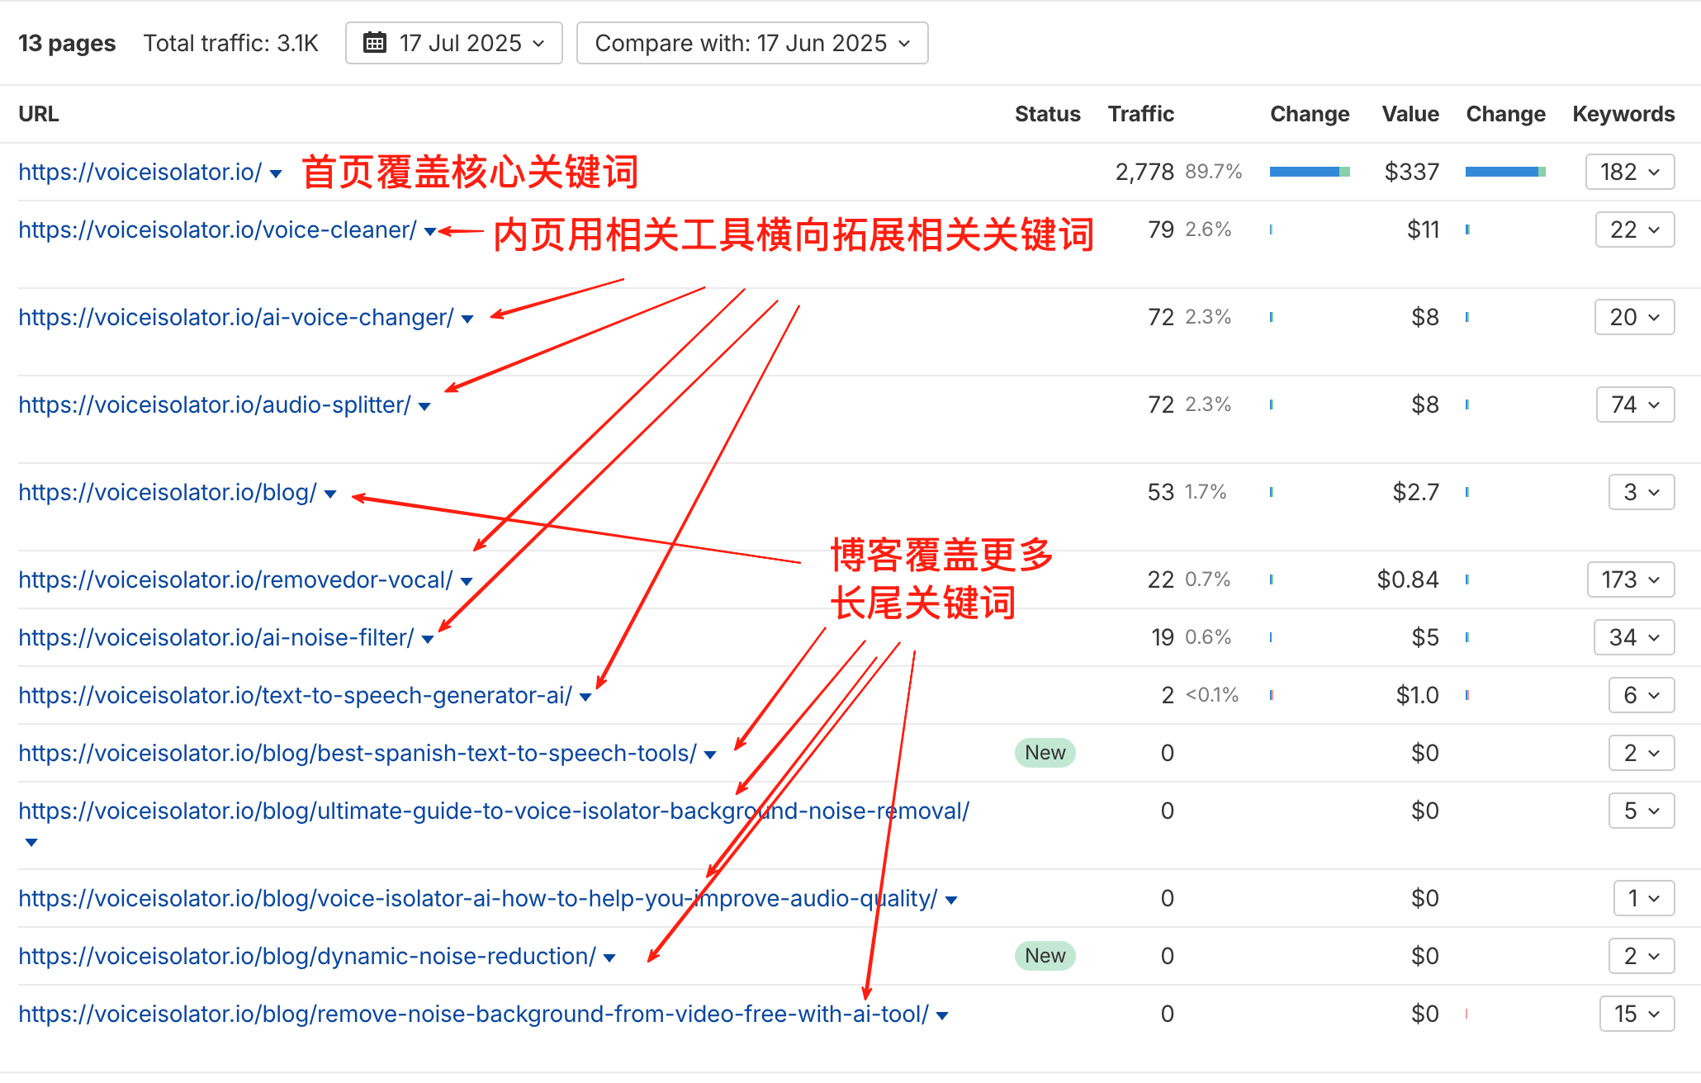
Task: Open the dynamic-noise-reduction blog link
Action: pos(307,956)
